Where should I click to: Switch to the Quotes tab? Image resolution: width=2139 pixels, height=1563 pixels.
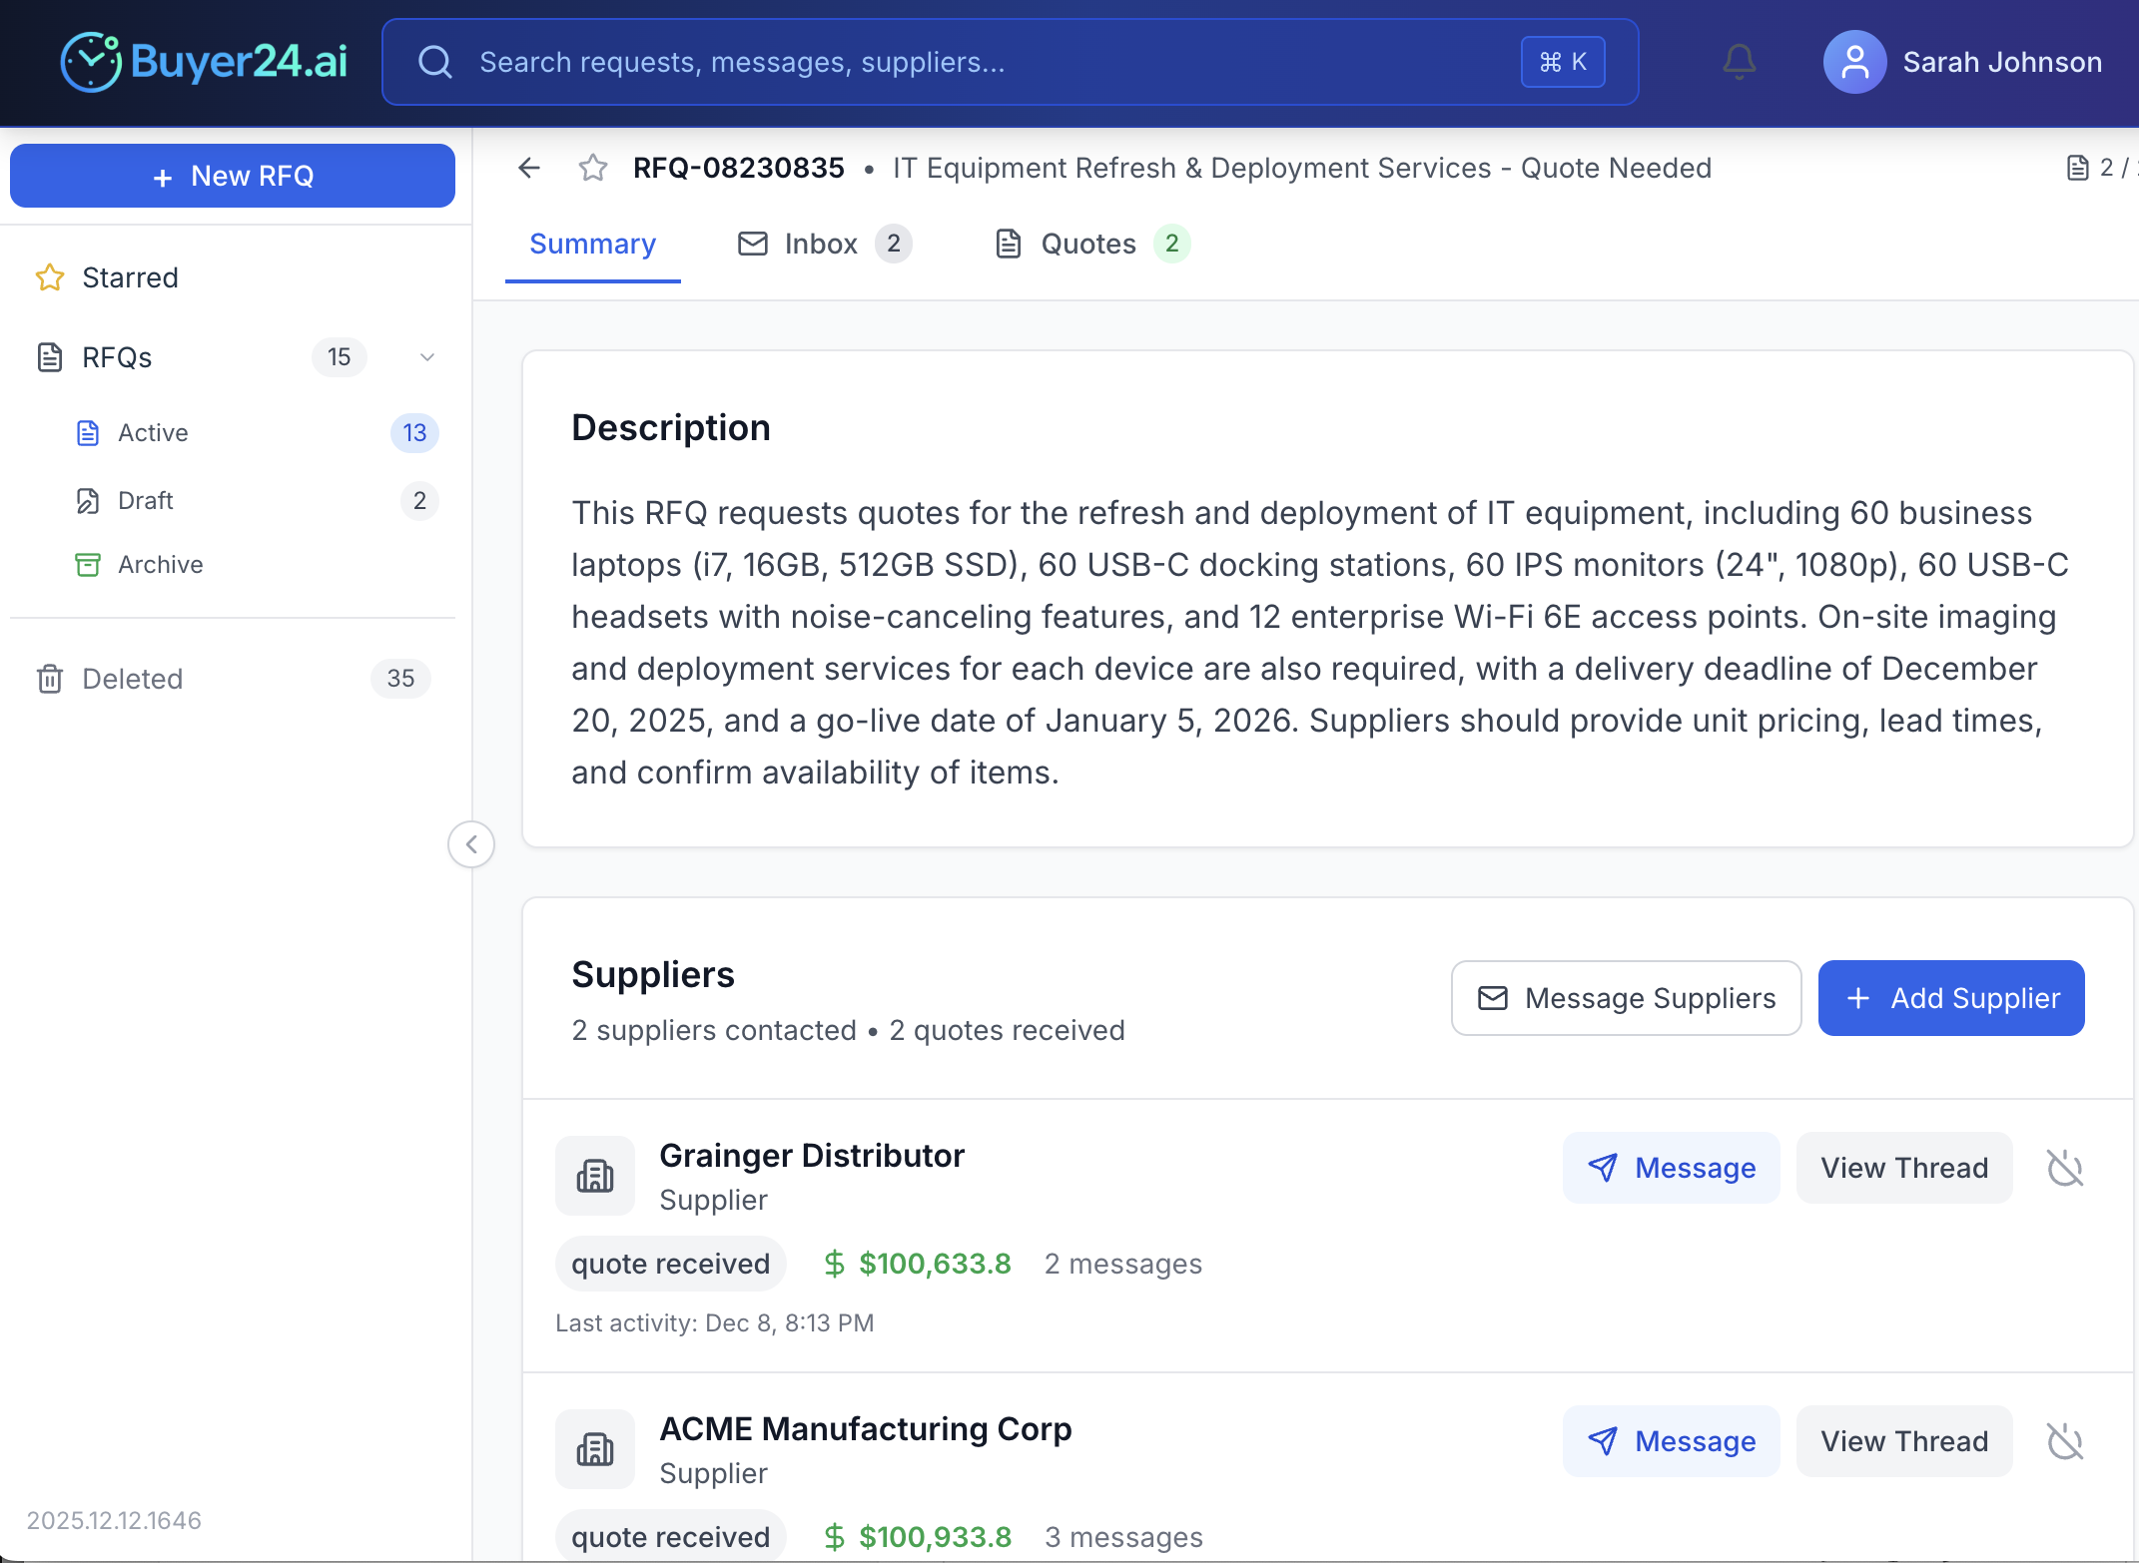coord(1090,244)
